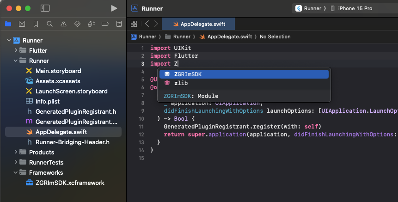Image resolution: width=398 pixels, height=202 pixels.
Task: Select the Products folder row
Action: (63, 152)
